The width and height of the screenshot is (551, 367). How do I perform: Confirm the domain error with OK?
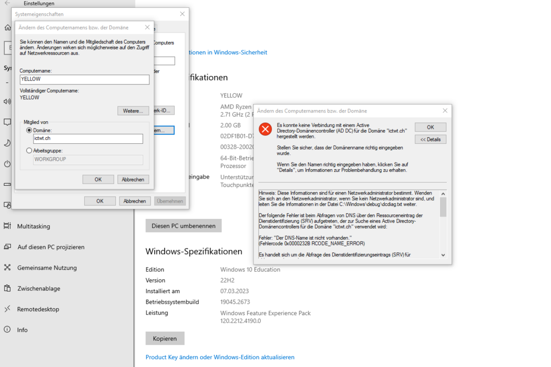tap(430, 127)
